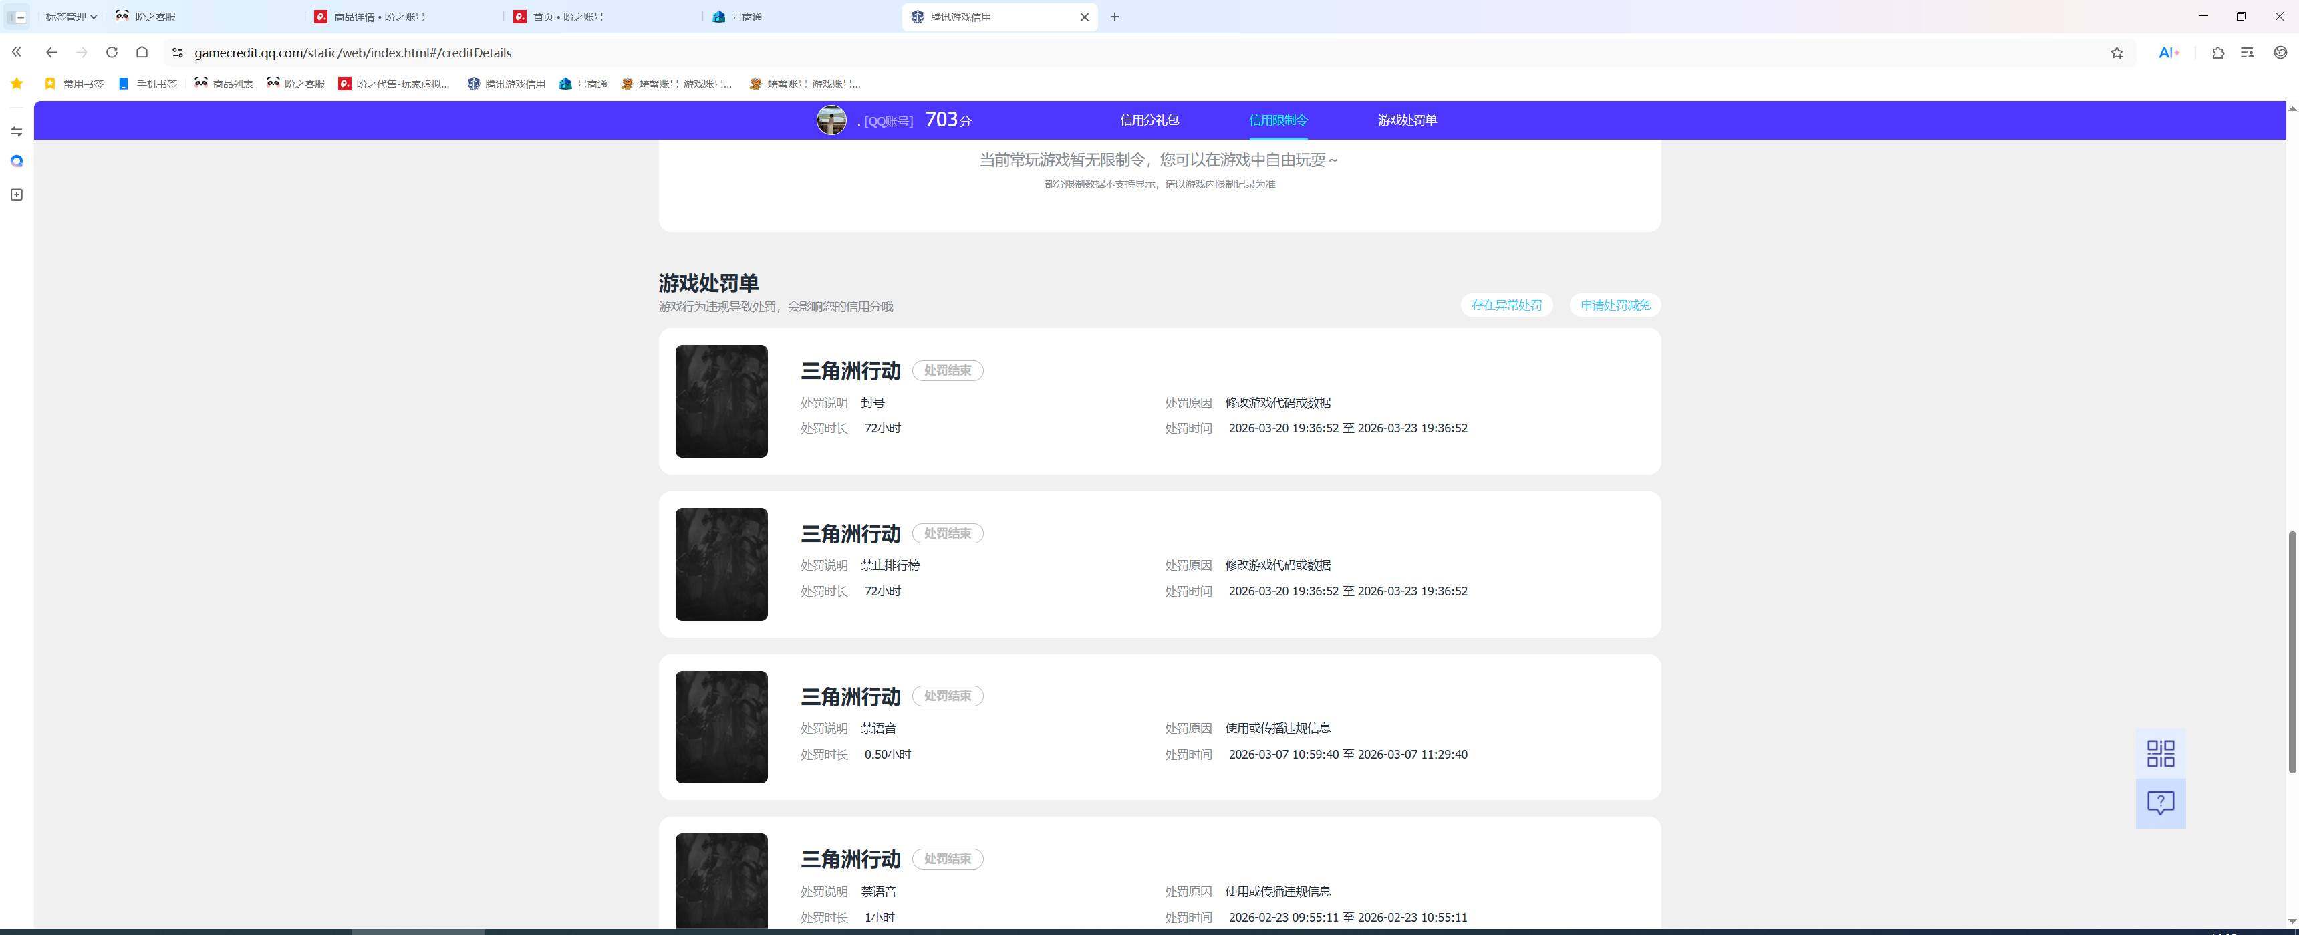The width and height of the screenshot is (2299, 935).
Task: Click the sidebar blue chat icon
Action: tap(16, 162)
